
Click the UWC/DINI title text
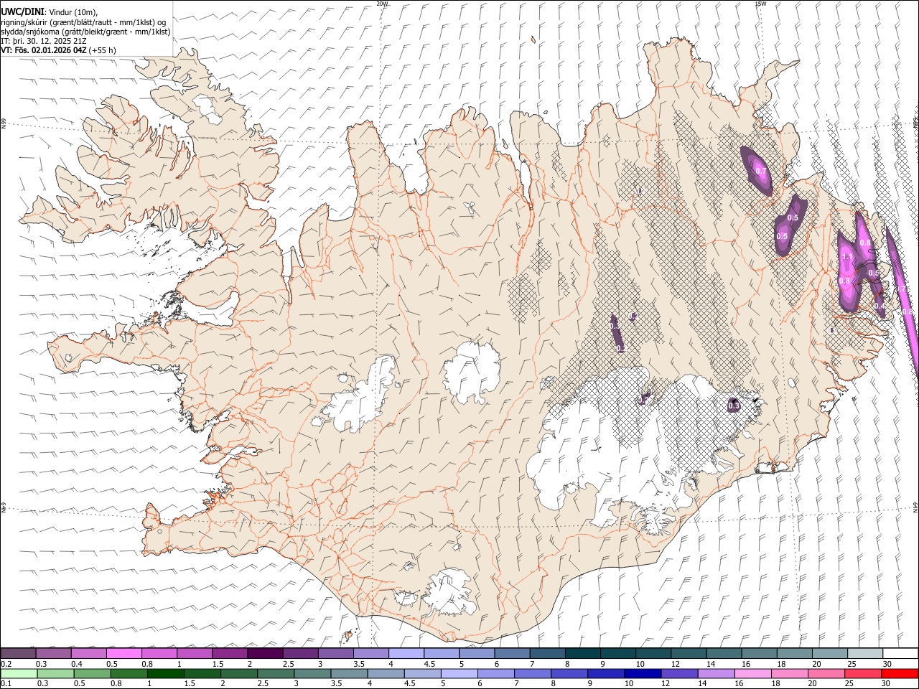point(21,11)
